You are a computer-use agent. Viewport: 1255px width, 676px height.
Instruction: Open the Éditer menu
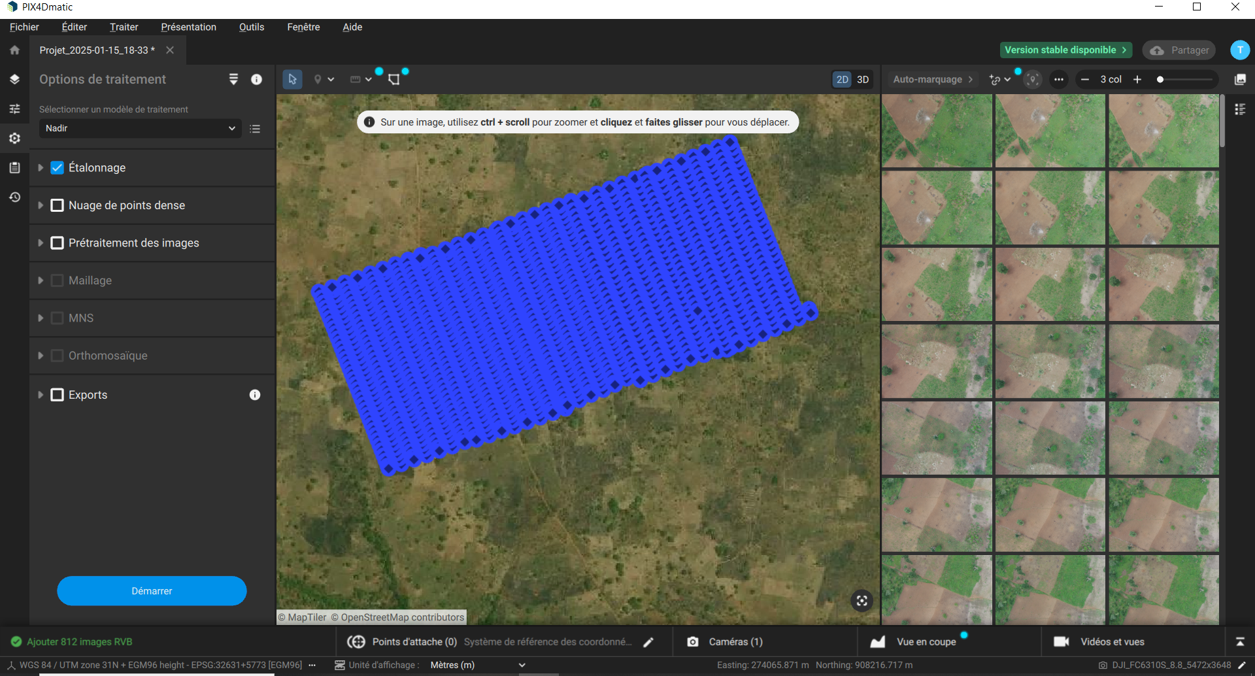(75, 27)
